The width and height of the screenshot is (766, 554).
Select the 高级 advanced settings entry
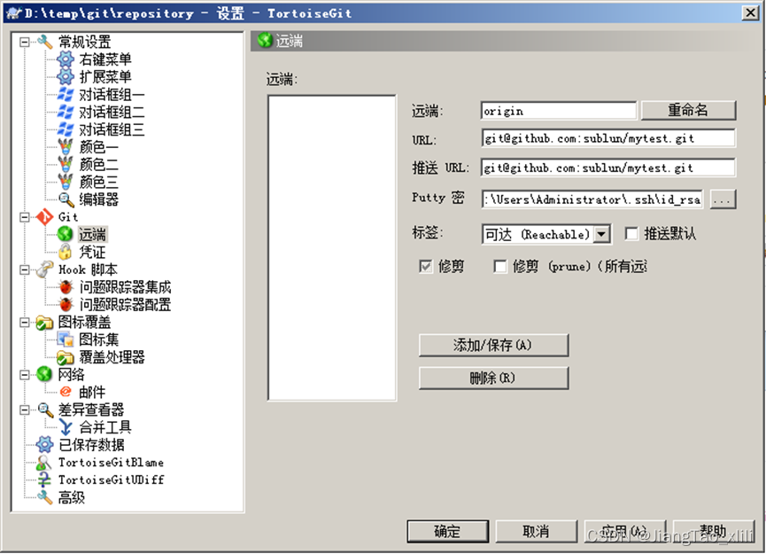click(71, 497)
